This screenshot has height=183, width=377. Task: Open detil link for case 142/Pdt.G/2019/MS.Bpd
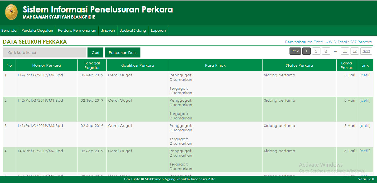365,100
